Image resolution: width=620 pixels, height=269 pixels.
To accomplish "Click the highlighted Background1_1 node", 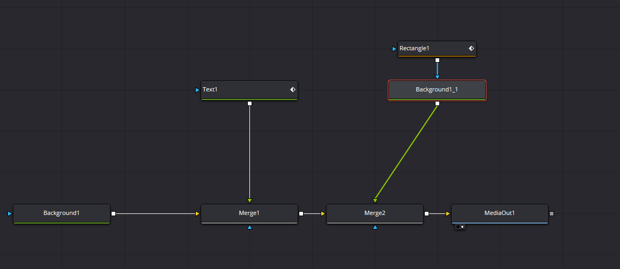I will 437,90.
